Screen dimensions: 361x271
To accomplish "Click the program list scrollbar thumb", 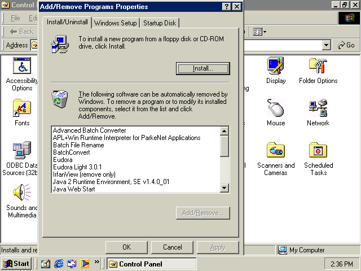I will [224, 146].
